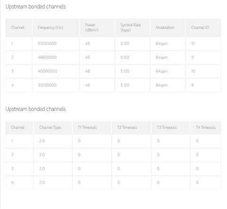227x209 pixels.
Task: Select the second Upstream bonded channels heading
Action: [x=35, y=109]
